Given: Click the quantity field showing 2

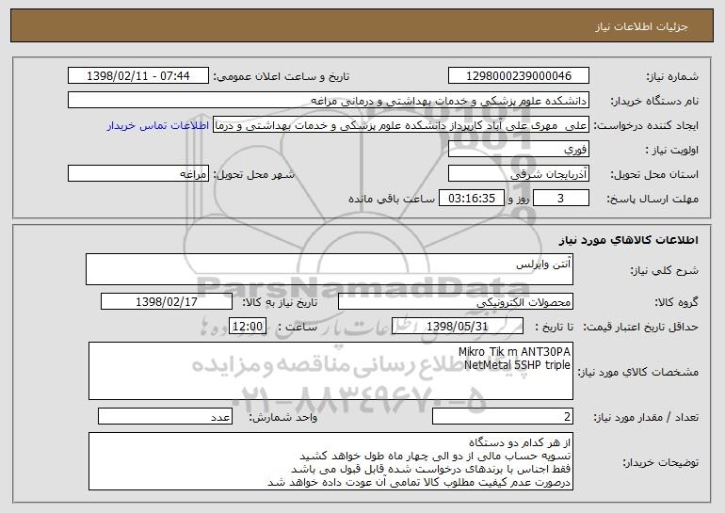Looking at the screenshot, I should coord(503,416).
